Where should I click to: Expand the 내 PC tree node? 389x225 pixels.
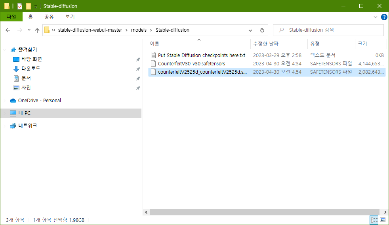tap(5, 113)
